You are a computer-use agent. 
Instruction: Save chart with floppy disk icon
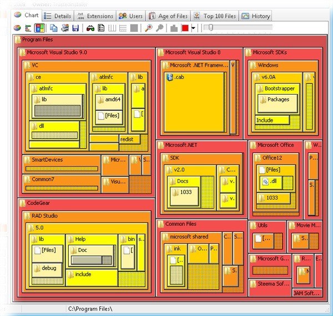coord(75,28)
